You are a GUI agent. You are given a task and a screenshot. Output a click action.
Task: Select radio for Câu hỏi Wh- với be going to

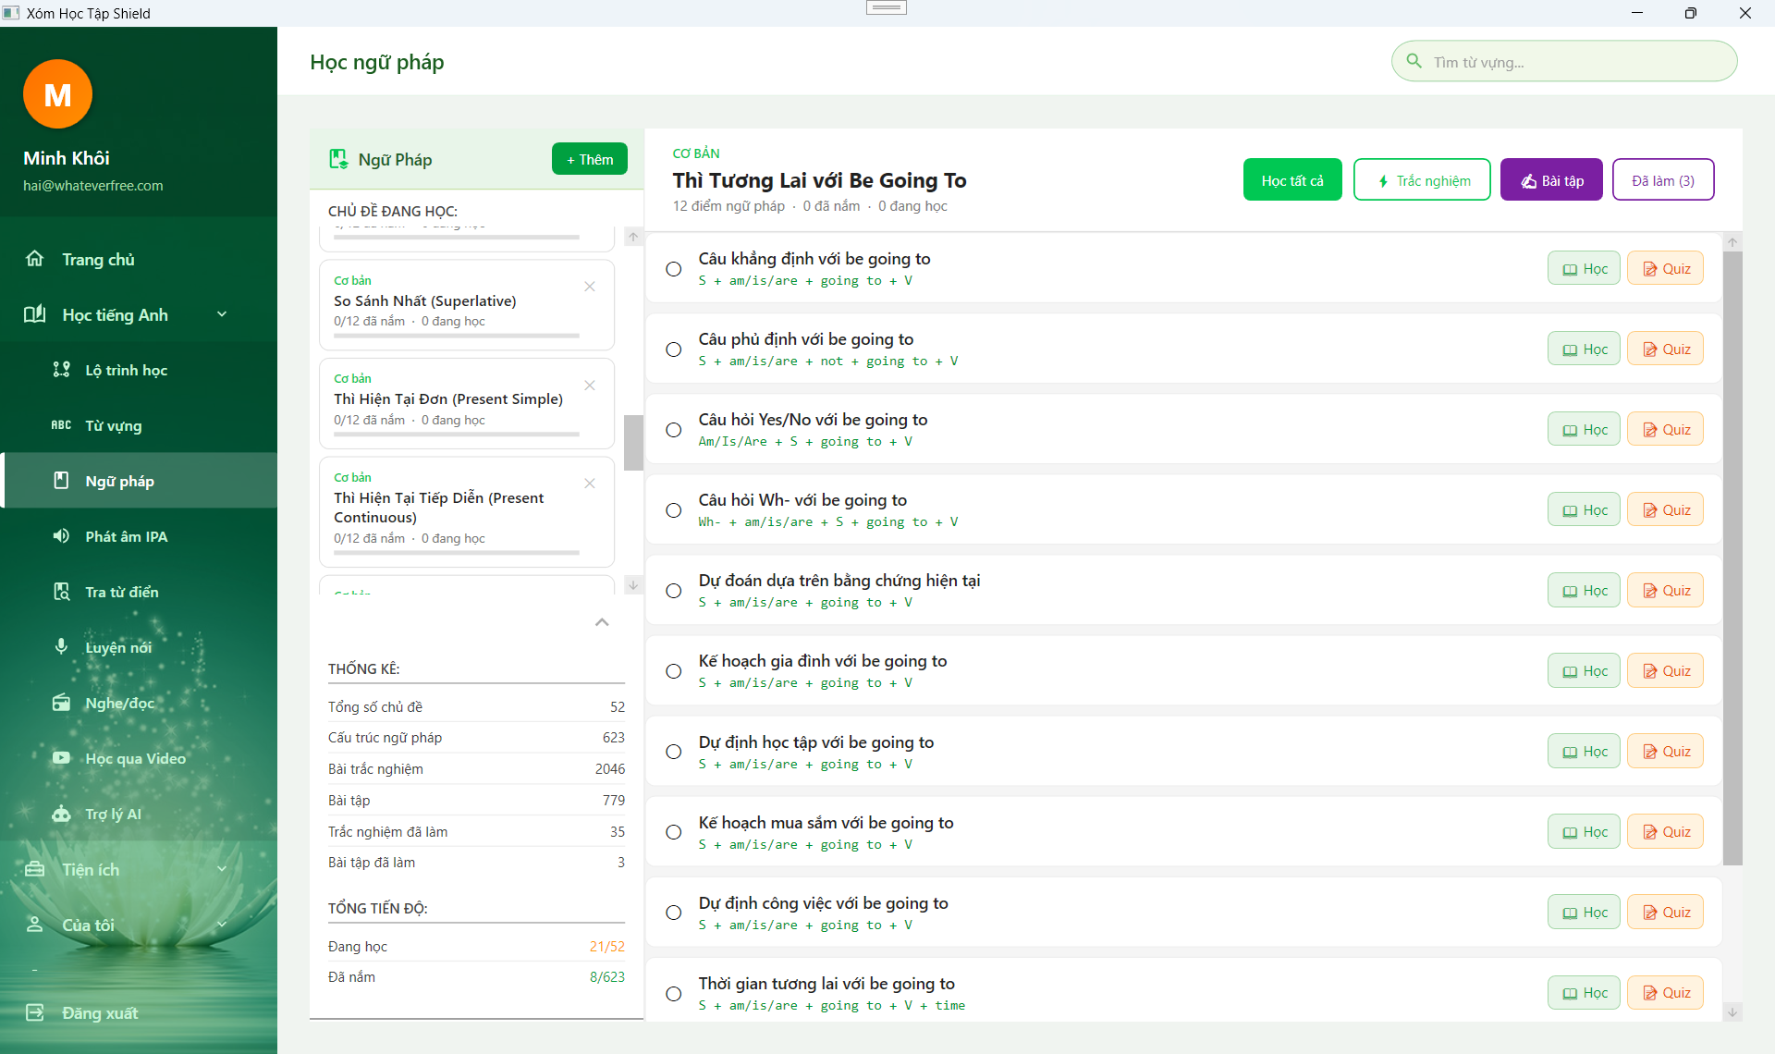tap(674, 510)
